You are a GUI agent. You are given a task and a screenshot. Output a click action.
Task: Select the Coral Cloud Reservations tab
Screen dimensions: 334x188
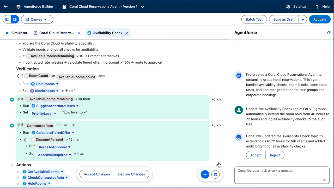click(56, 33)
